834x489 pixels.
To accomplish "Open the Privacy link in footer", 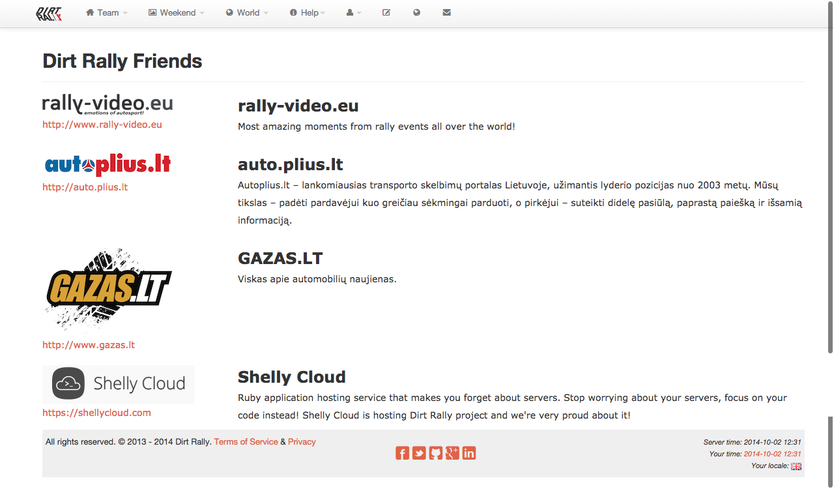I will coord(302,441).
